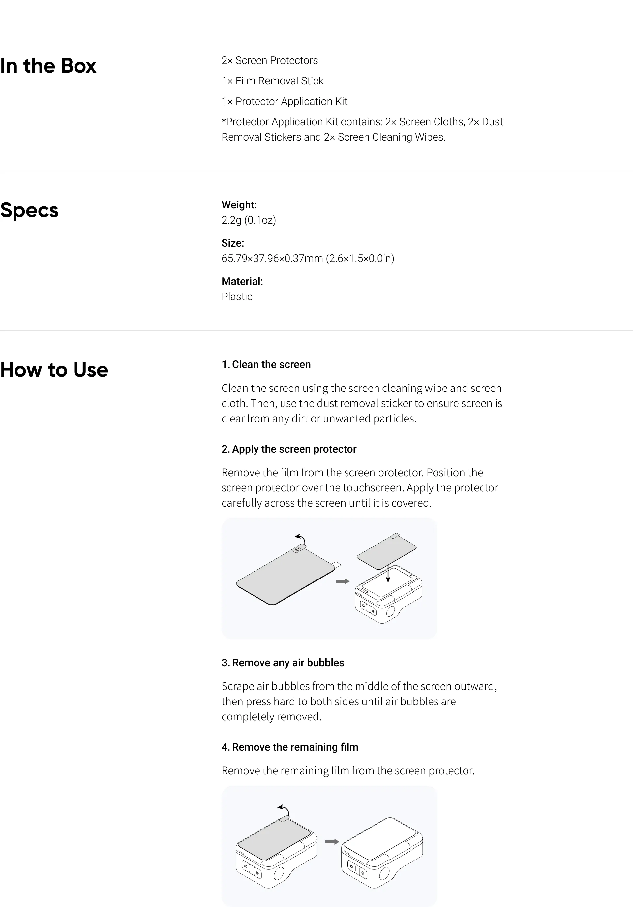Click the "Material:" spec label

click(x=242, y=282)
